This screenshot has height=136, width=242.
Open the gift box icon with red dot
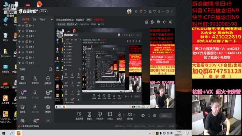point(146,22)
